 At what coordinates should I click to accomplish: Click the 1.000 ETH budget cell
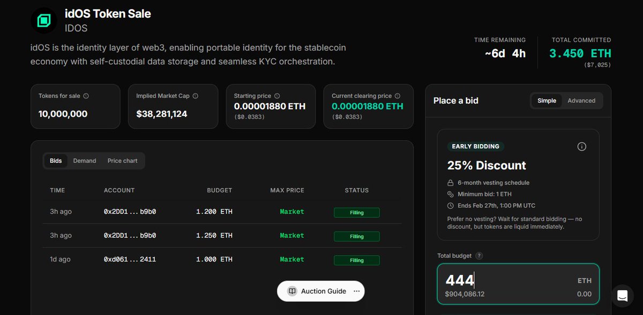pos(214,259)
